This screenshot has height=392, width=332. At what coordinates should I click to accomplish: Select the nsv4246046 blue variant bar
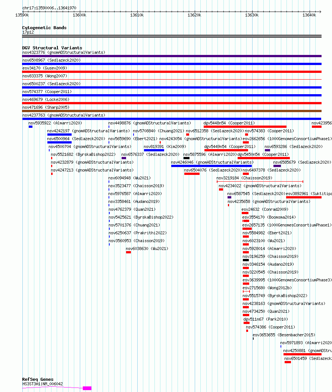tap(212, 166)
